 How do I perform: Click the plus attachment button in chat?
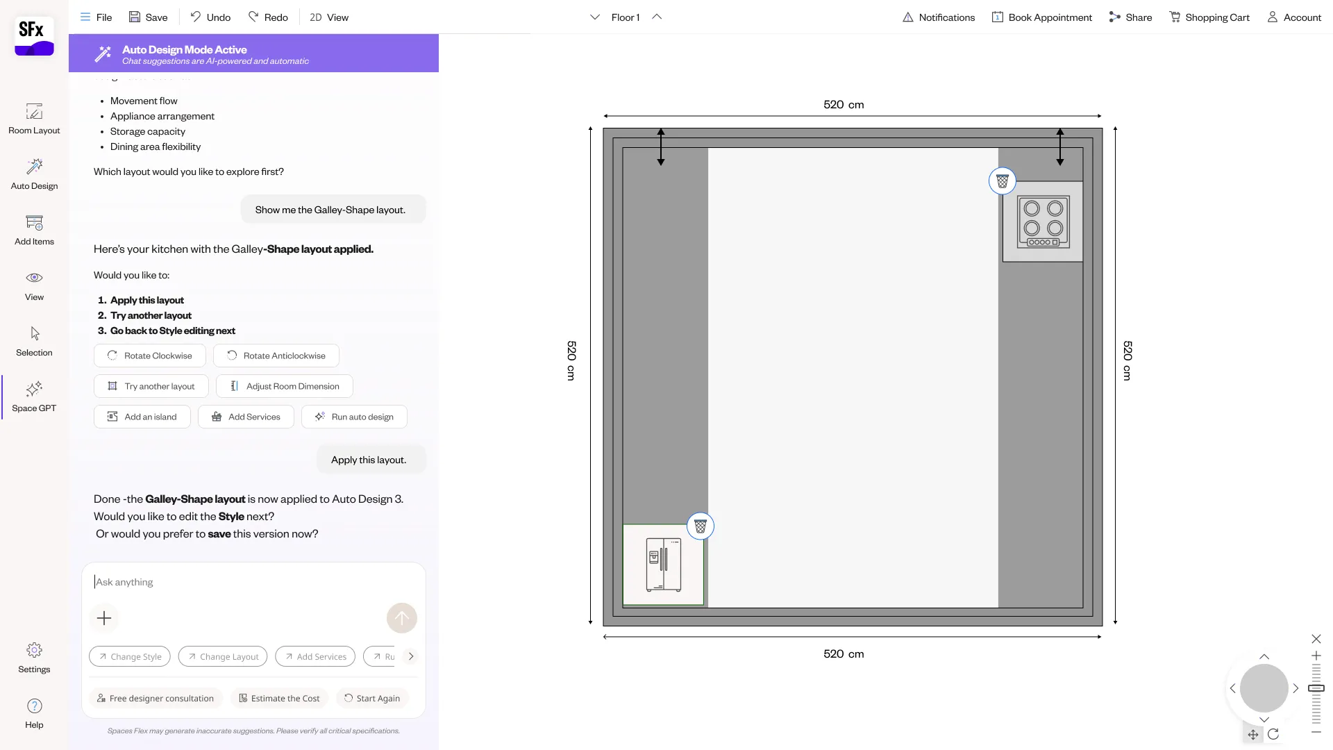[104, 618]
